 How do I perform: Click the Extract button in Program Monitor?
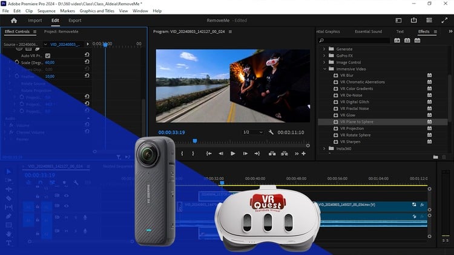[285, 153]
